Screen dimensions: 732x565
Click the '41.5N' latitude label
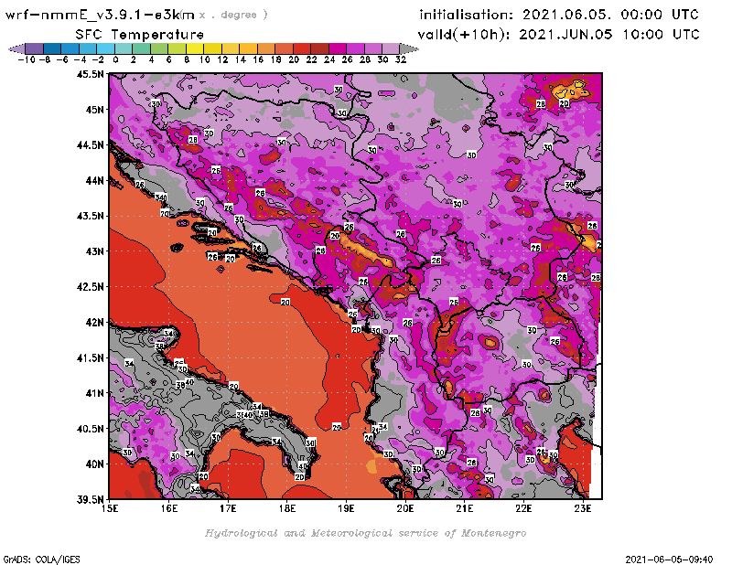[x=90, y=357]
